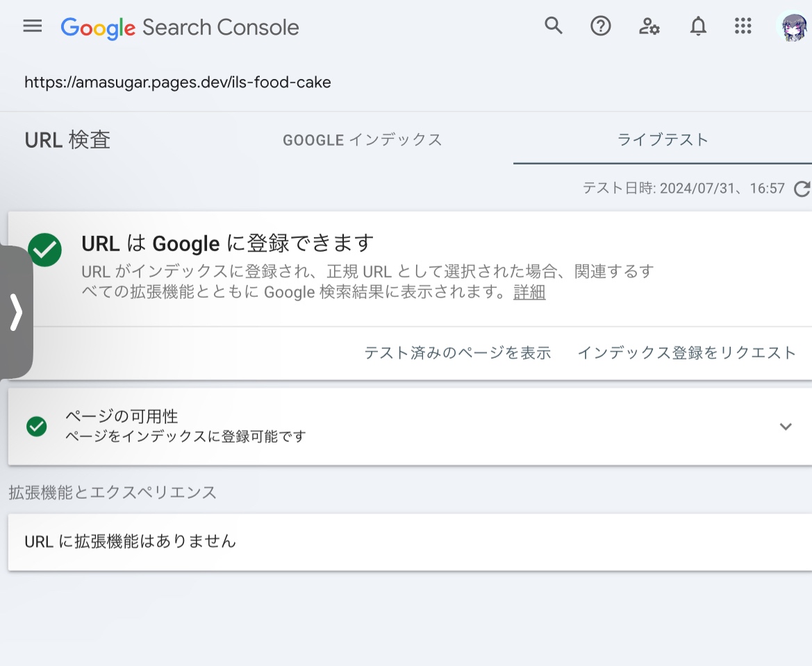Image resolution: width=812 pixels, height=666 pixels.
Task: Click the inspected URL amasugar.pages.dev text
Action: (178, 83)
